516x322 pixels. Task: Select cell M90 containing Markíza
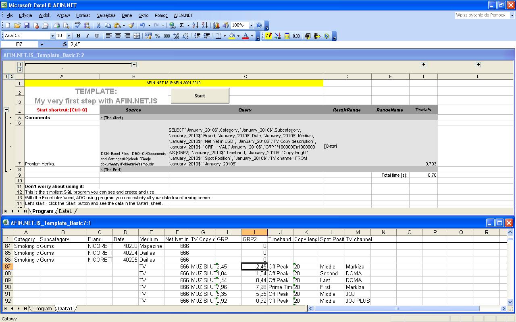358,287
